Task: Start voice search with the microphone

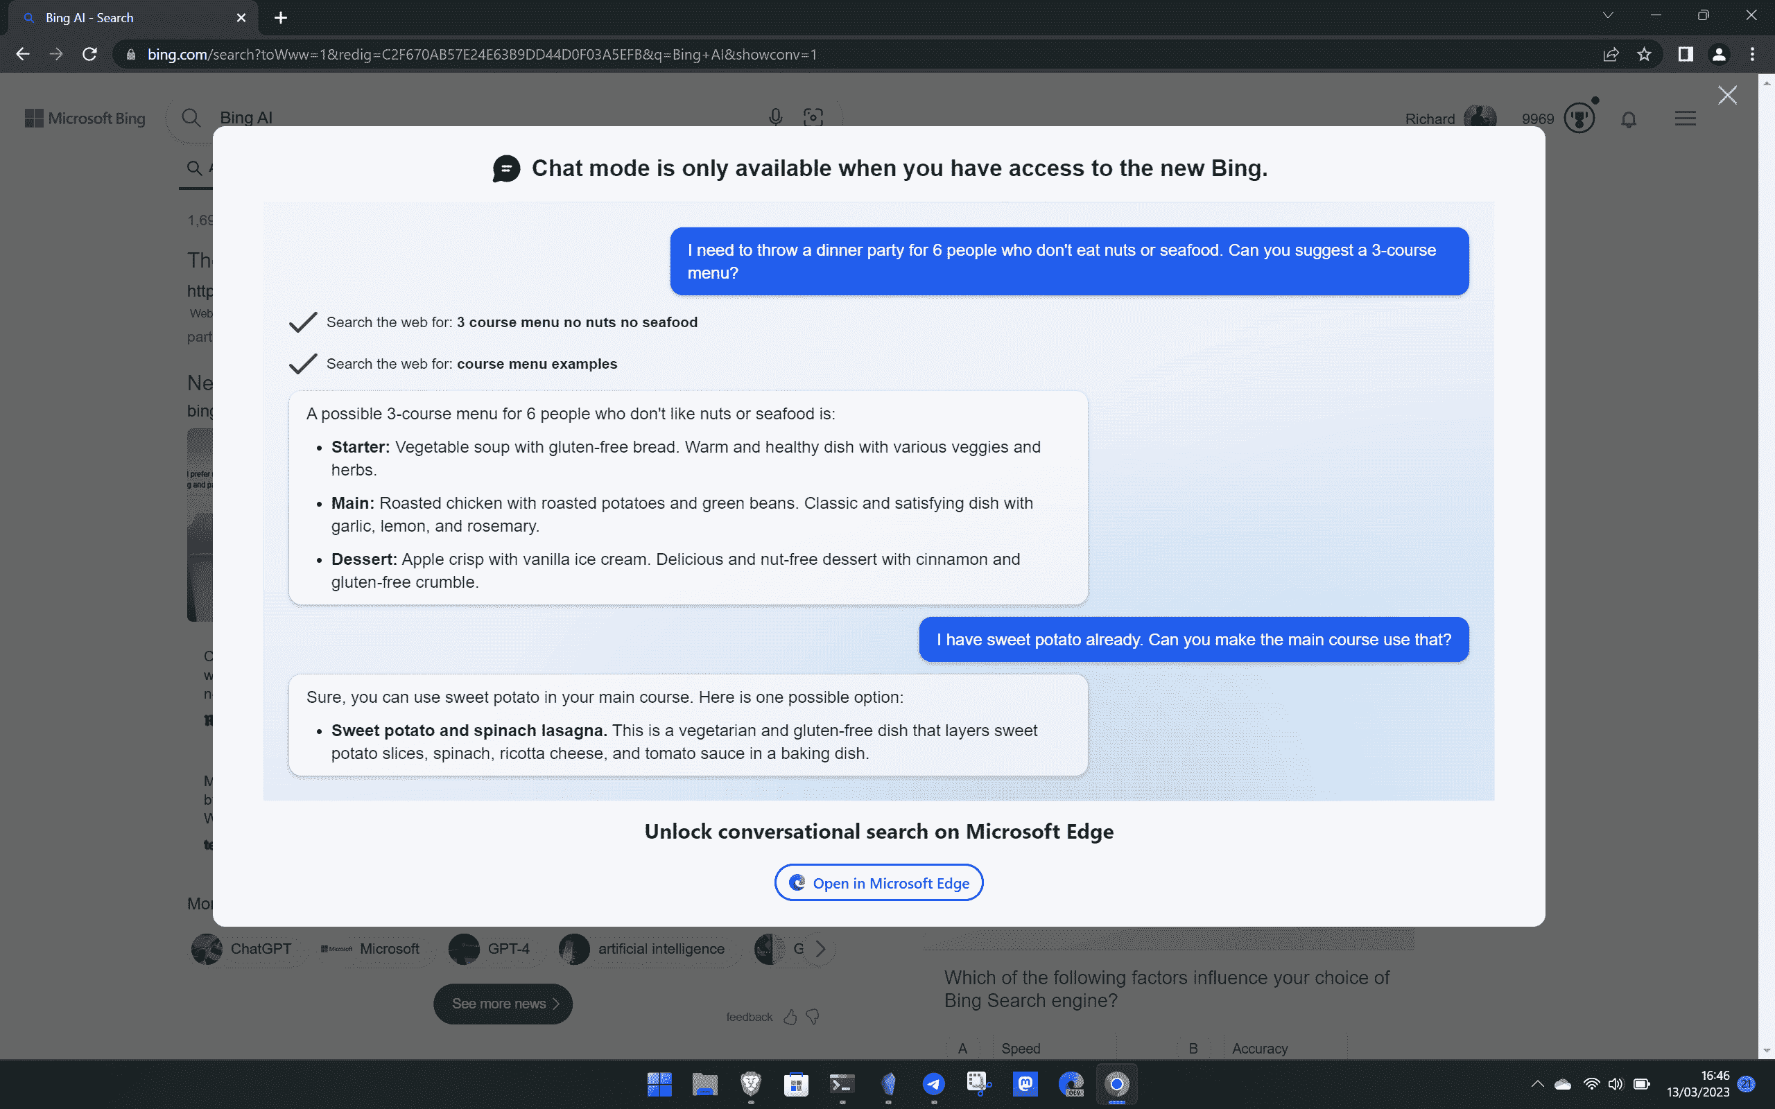Action: pos(775,117)
